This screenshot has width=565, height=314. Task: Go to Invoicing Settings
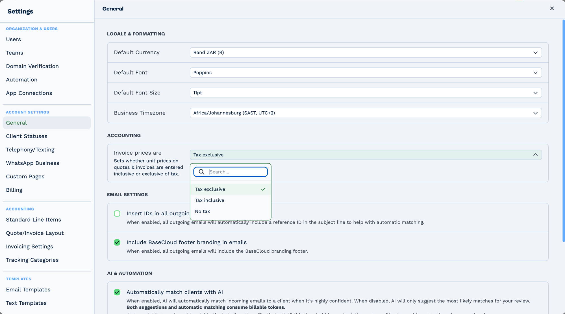tap(47, 246)
